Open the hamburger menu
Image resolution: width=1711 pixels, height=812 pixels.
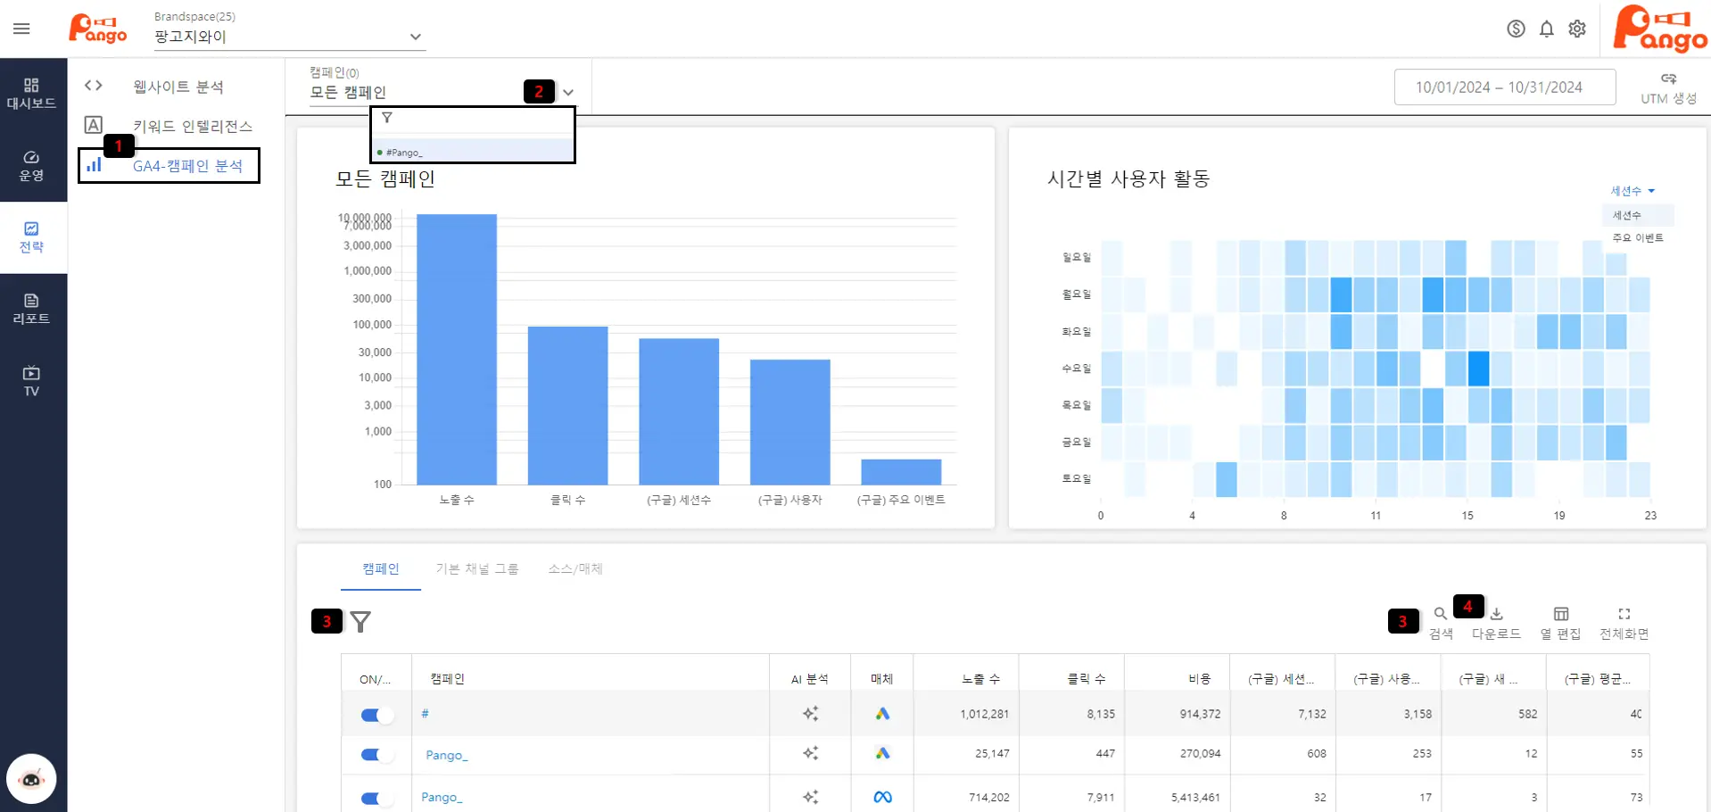coord(21,29)
